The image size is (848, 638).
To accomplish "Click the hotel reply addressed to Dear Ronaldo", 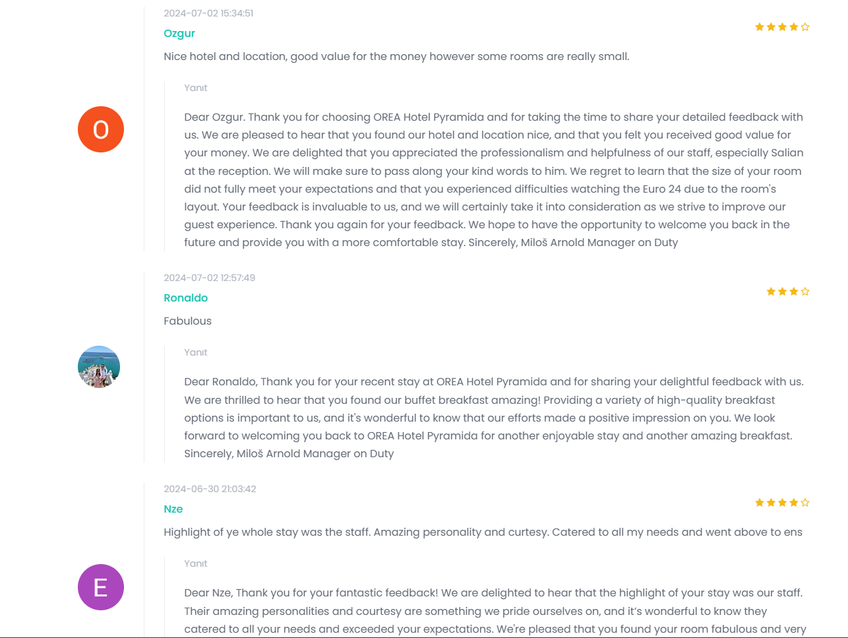I will click(x=493, y=418).
